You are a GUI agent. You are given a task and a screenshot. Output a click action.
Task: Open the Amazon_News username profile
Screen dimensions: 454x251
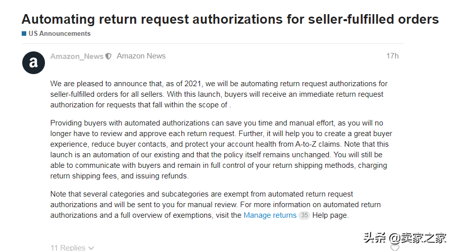(x=77, y=56)
